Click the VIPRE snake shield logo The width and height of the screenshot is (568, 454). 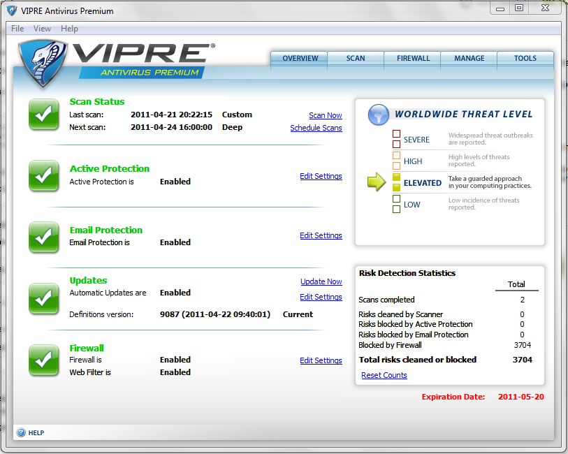tap(43, 63)
